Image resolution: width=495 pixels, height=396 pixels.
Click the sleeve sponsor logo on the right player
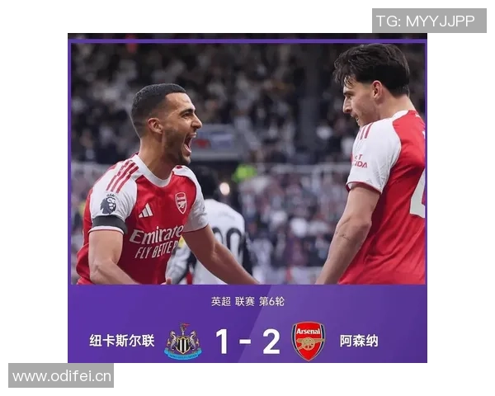pyautogui.click(x=360, y=162)
